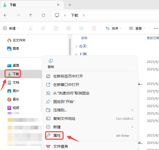The width and height of the screenshot is (159, 150).
Task: Click the 新建 button in toolbar
Action: tap(11, 28)
